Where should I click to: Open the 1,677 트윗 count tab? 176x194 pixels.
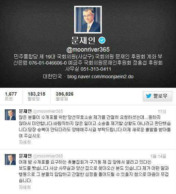click(x=11, y=96)
